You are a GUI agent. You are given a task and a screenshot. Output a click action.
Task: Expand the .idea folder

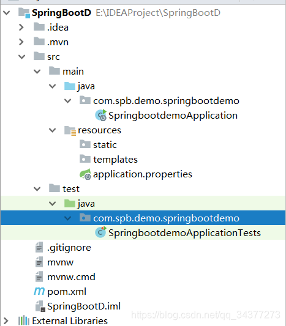click(x=21, y=28)
